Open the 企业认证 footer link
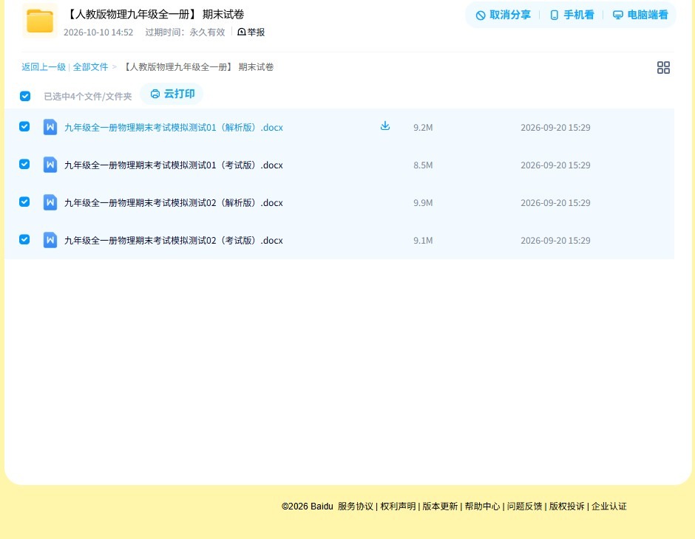Screen dimensions: 695x539 pyautogui.click(x=609, y=507)
